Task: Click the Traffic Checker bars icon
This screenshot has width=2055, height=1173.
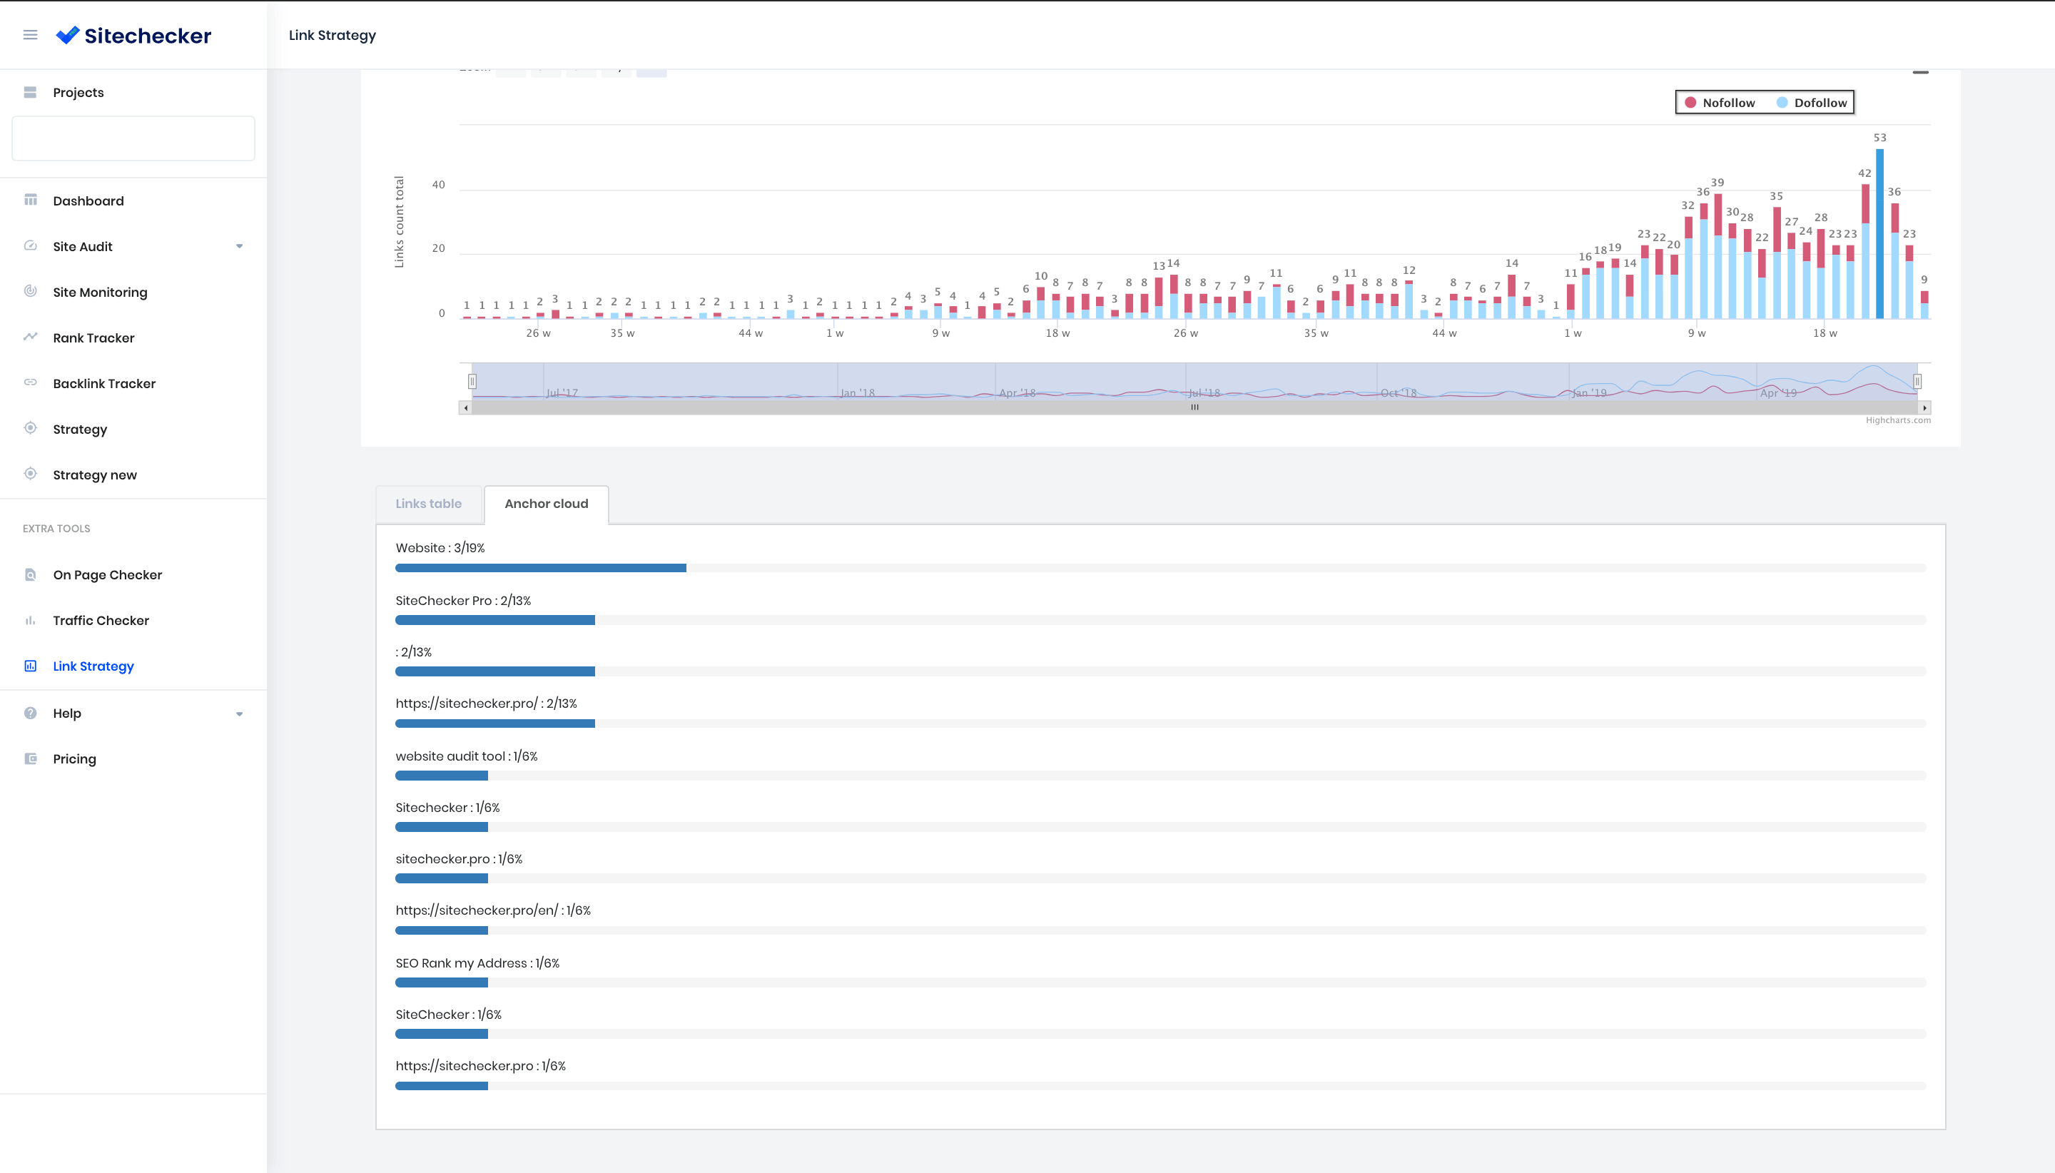Action: (31, 619)
